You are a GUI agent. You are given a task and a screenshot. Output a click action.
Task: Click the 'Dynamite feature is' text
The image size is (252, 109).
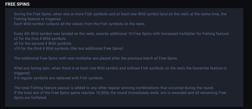click(x=210, y=68)
